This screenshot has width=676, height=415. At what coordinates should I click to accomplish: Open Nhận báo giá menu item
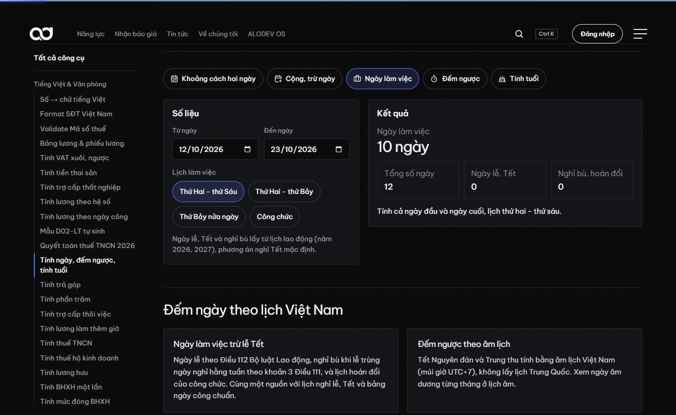click(136, 34)
